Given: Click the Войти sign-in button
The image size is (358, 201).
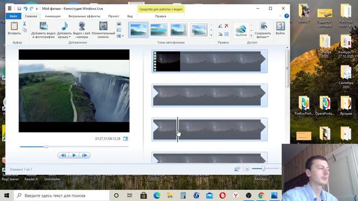Looking at the screenshot, I should tap(280, 28).
